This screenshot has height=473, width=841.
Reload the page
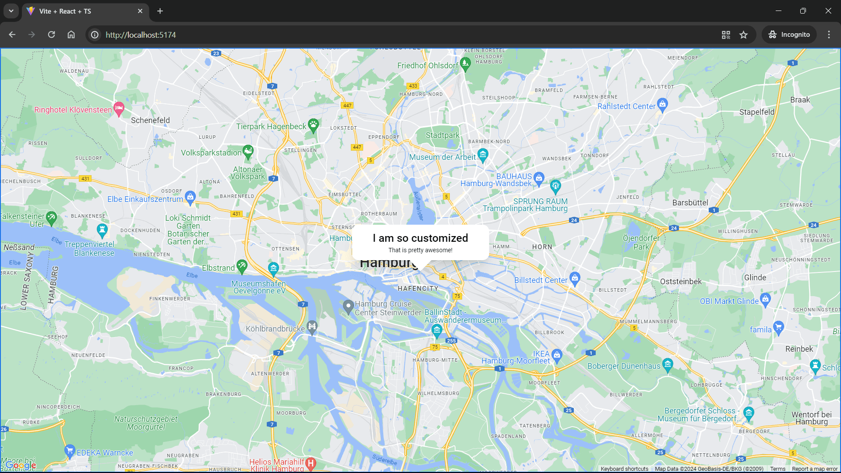coord(51,35)
